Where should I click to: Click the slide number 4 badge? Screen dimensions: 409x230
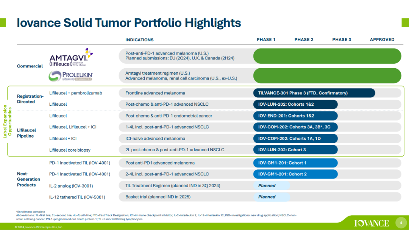[x=400, y=222]
